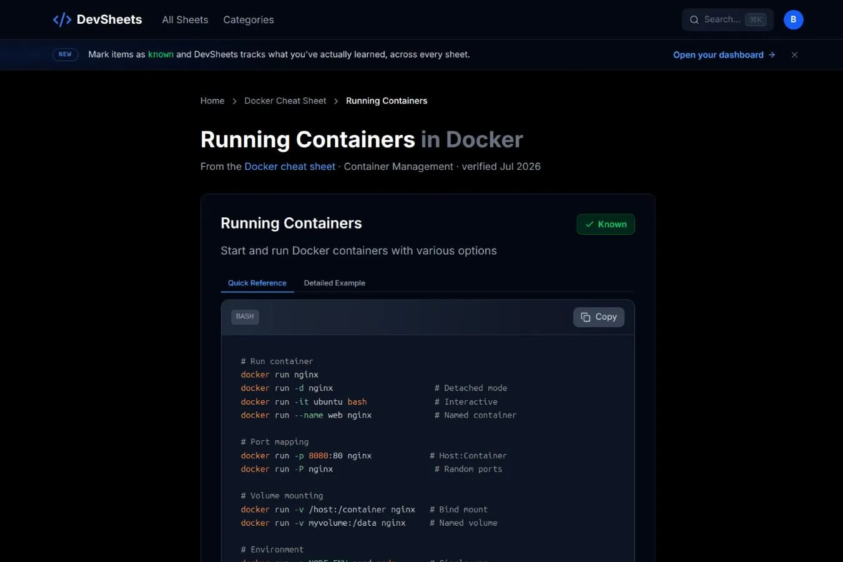Click the '# Named volume' comment

tap(464, 523)
